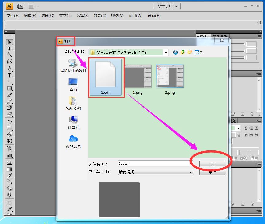Create a new folder in the Open dialog

(190, 52)
